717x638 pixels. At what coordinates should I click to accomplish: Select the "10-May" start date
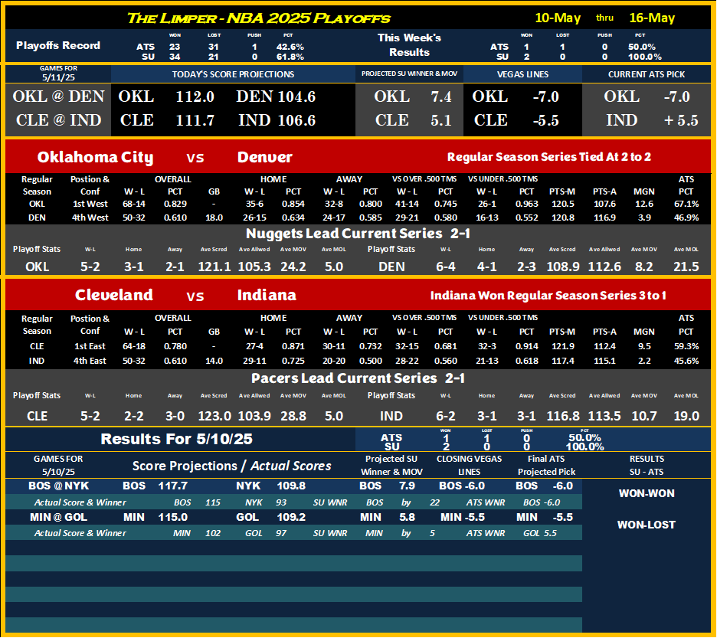(x=558, y=18)
